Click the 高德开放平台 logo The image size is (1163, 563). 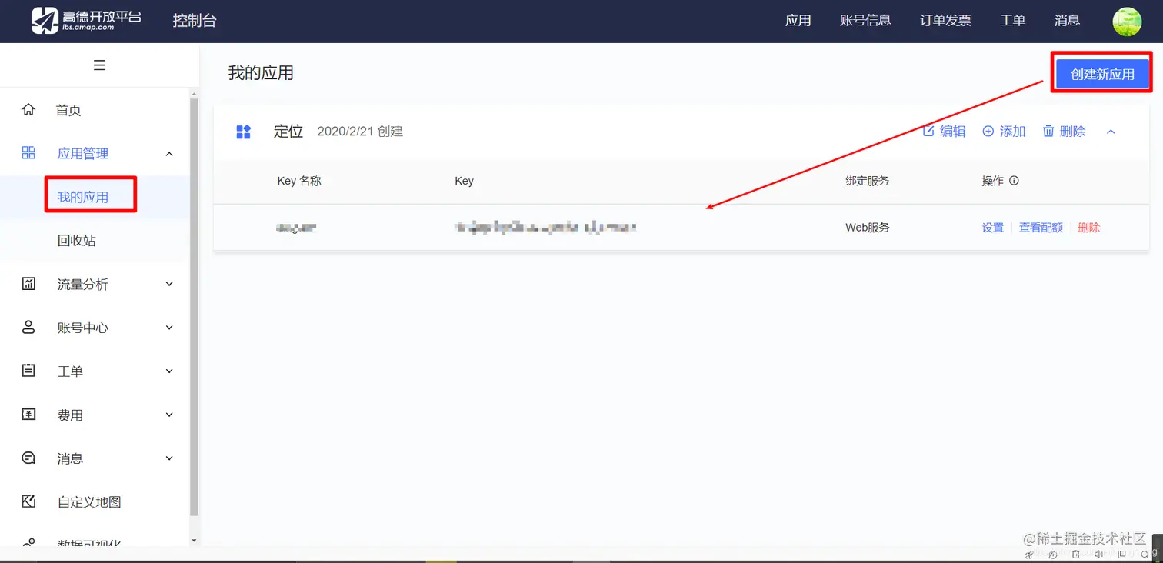tap(86, 21)
